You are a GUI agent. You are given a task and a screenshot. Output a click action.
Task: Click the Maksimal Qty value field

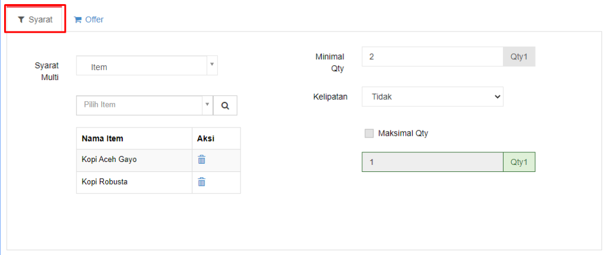click(x=432, y=162)
